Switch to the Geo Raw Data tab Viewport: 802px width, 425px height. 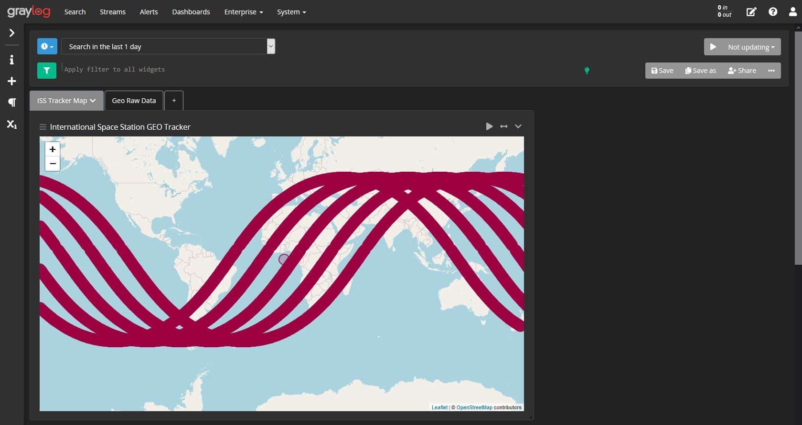click(134, 101)
